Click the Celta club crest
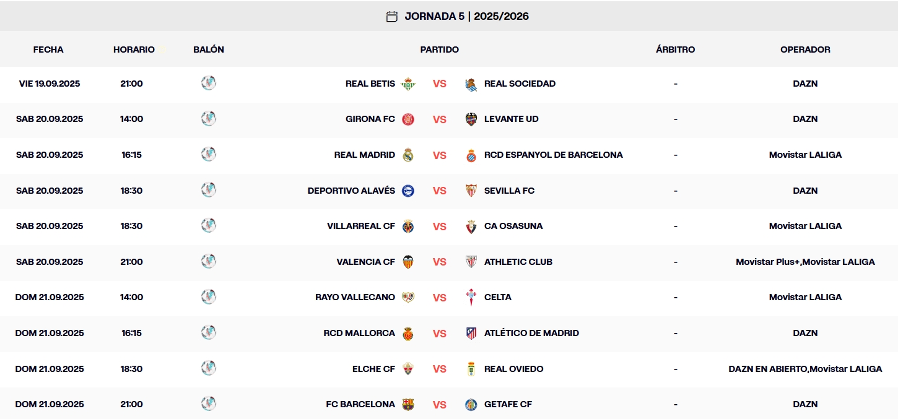Viewport: 898px width, 419px height. click(471, 297)
